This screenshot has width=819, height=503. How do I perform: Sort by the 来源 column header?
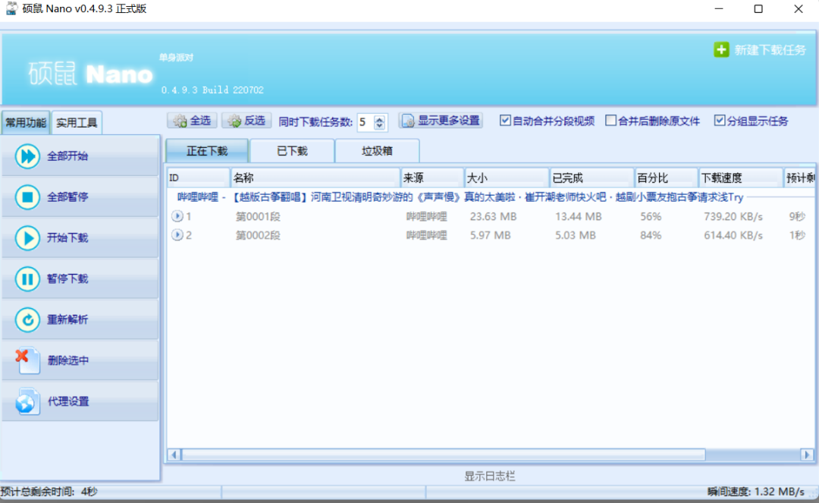click(432, 178)
